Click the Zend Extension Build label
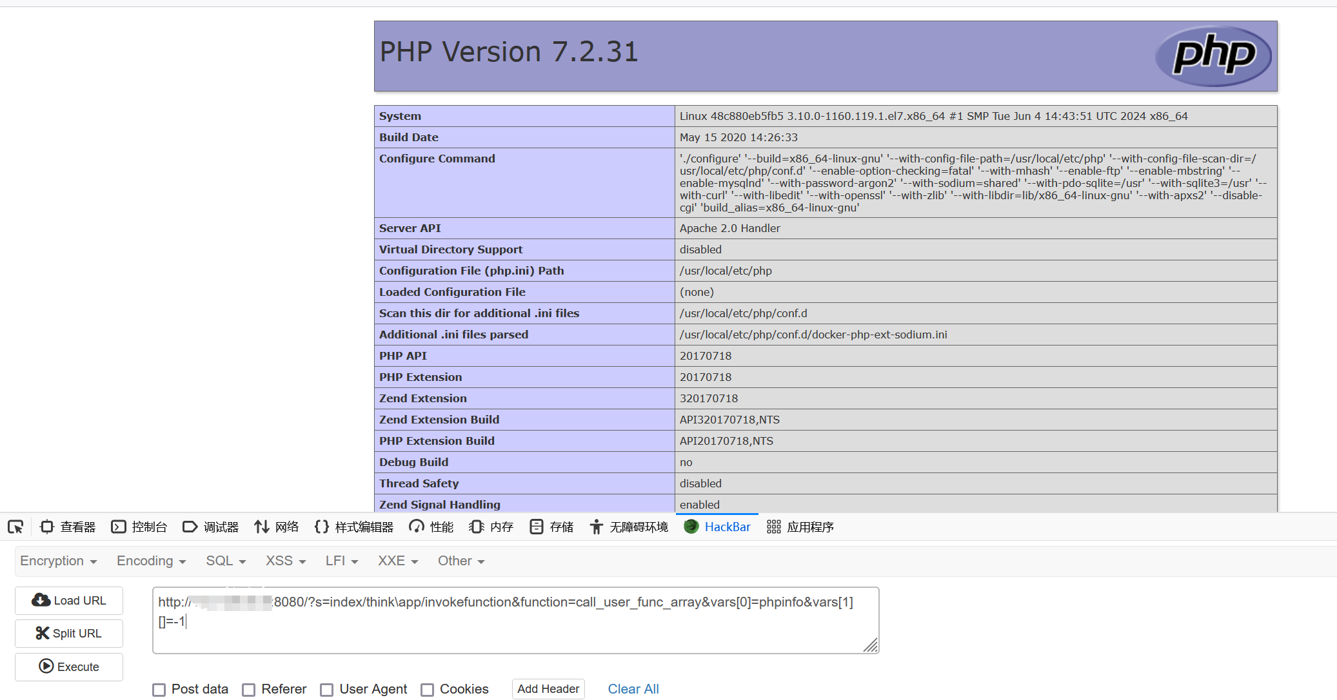The width and height of the screenshot is (1337, 700). [439, 420]
